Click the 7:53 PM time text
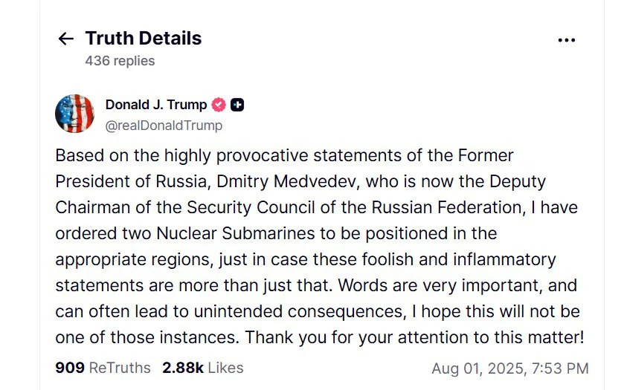 [560, 368]
